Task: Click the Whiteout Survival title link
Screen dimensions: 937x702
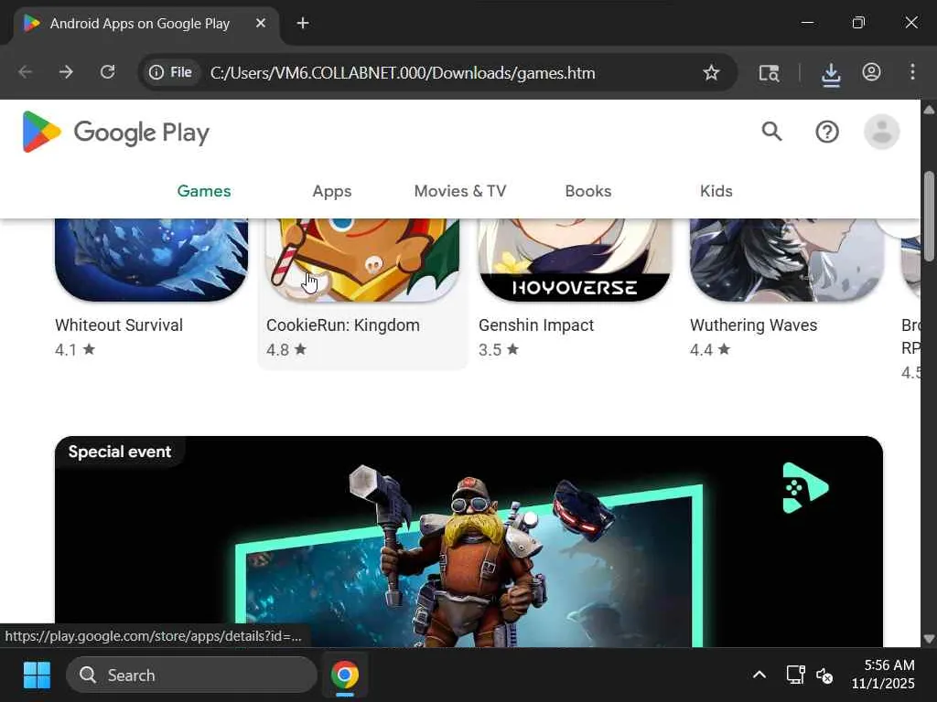Action: [x=119, y=325]
